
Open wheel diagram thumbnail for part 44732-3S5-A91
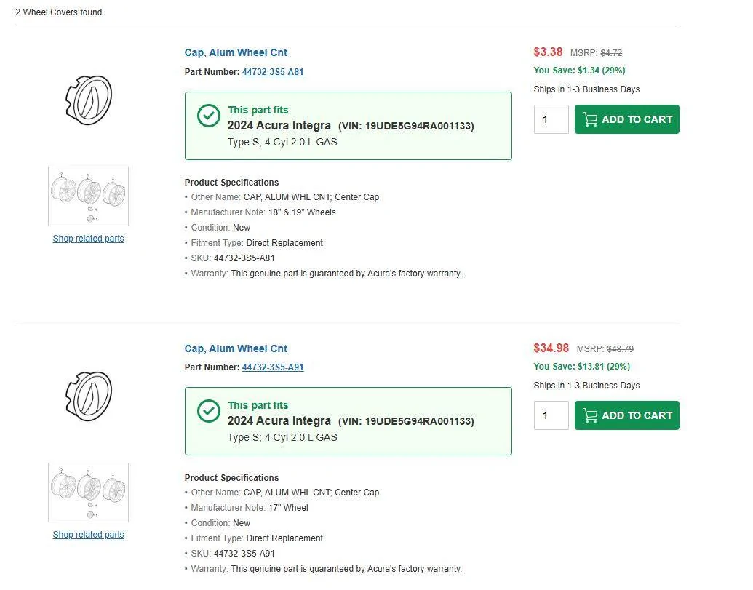coord(88,493)
